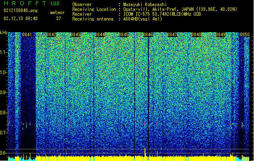
Task: Click the Receiver label
Action: click(82, 14)
